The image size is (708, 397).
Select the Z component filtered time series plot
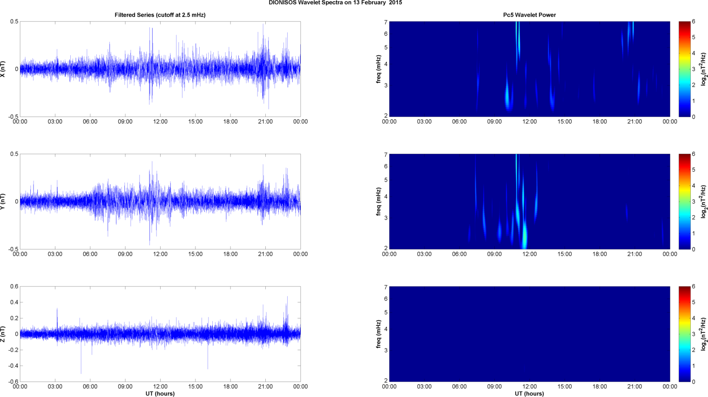click(160, 334)
